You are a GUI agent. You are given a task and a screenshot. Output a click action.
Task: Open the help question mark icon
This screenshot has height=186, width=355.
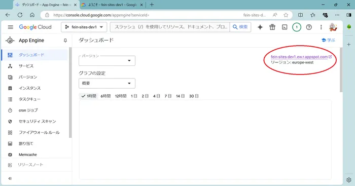click(x=309, y=27)
